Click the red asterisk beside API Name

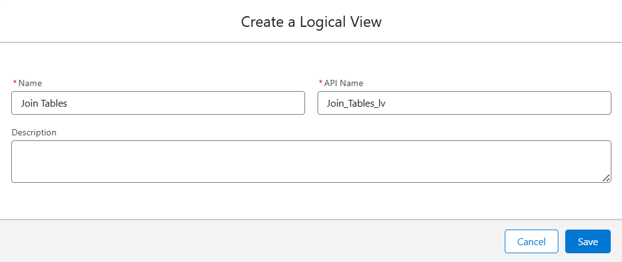click(x=321, y=83)
